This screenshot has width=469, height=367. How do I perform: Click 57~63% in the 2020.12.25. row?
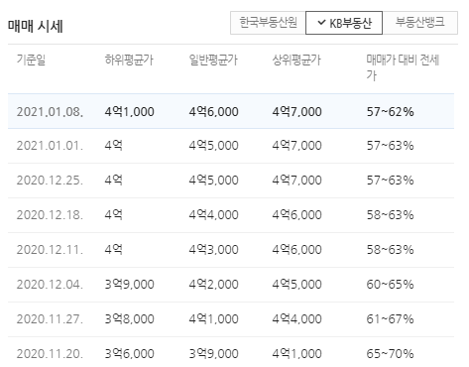390,181
